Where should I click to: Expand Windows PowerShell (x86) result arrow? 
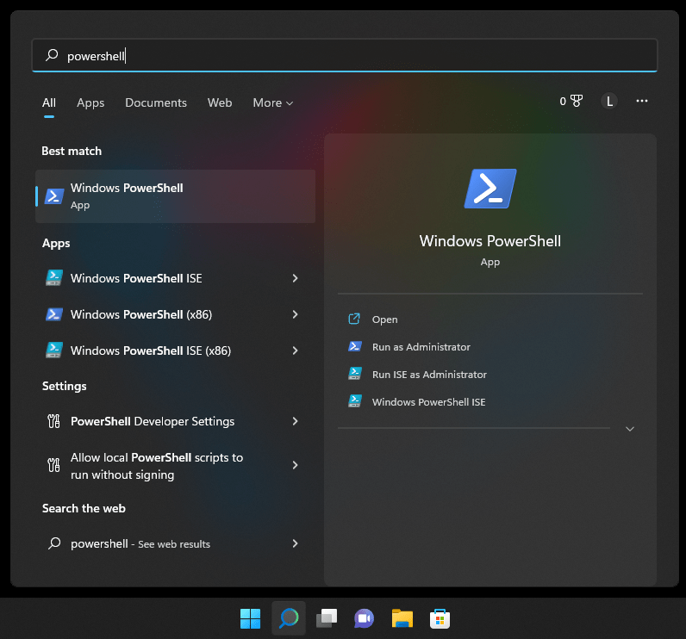(296, 314)
